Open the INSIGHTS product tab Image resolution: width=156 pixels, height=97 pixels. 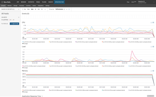[51, 2]
